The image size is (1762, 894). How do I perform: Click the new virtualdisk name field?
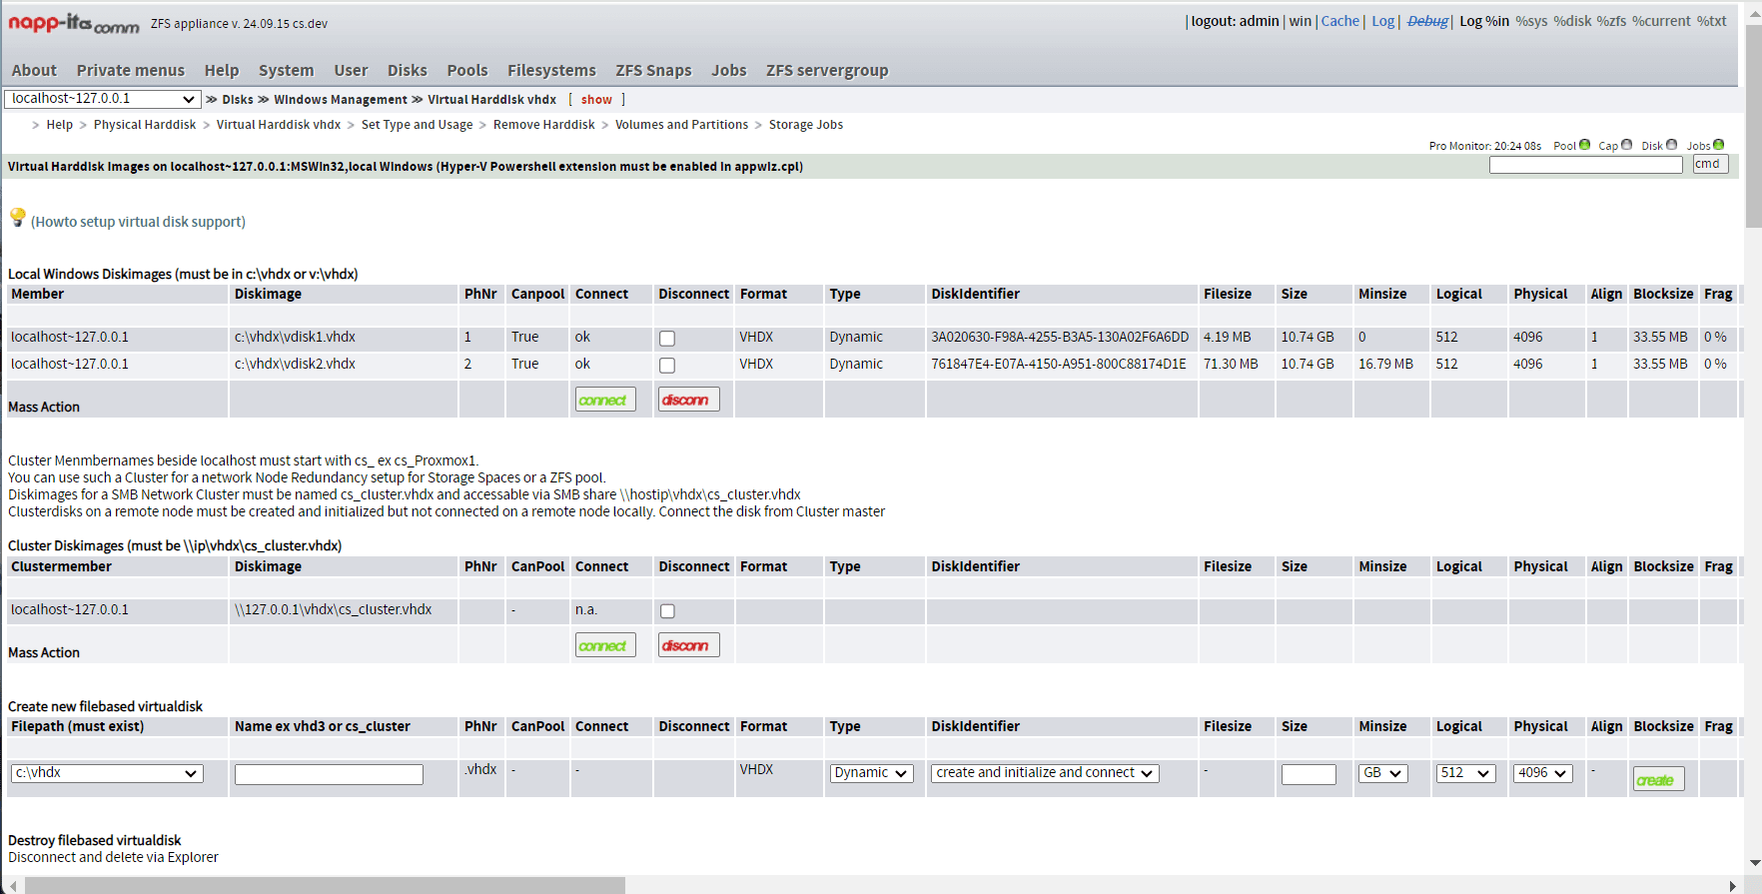click(x=329, y=774)
